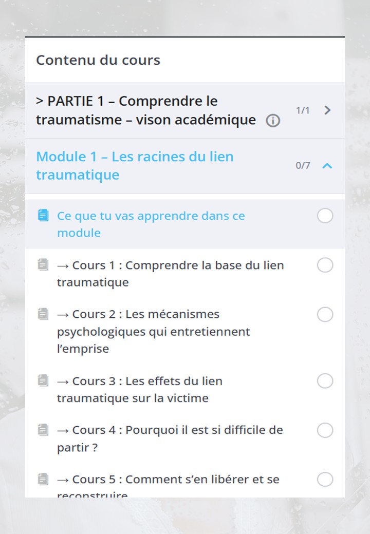Image resolution: width=370 pixels, height=534 pixels.
Task: Click the lesson icon beside 'Ce que tu vas apprendre'
Action: point(43,216)
